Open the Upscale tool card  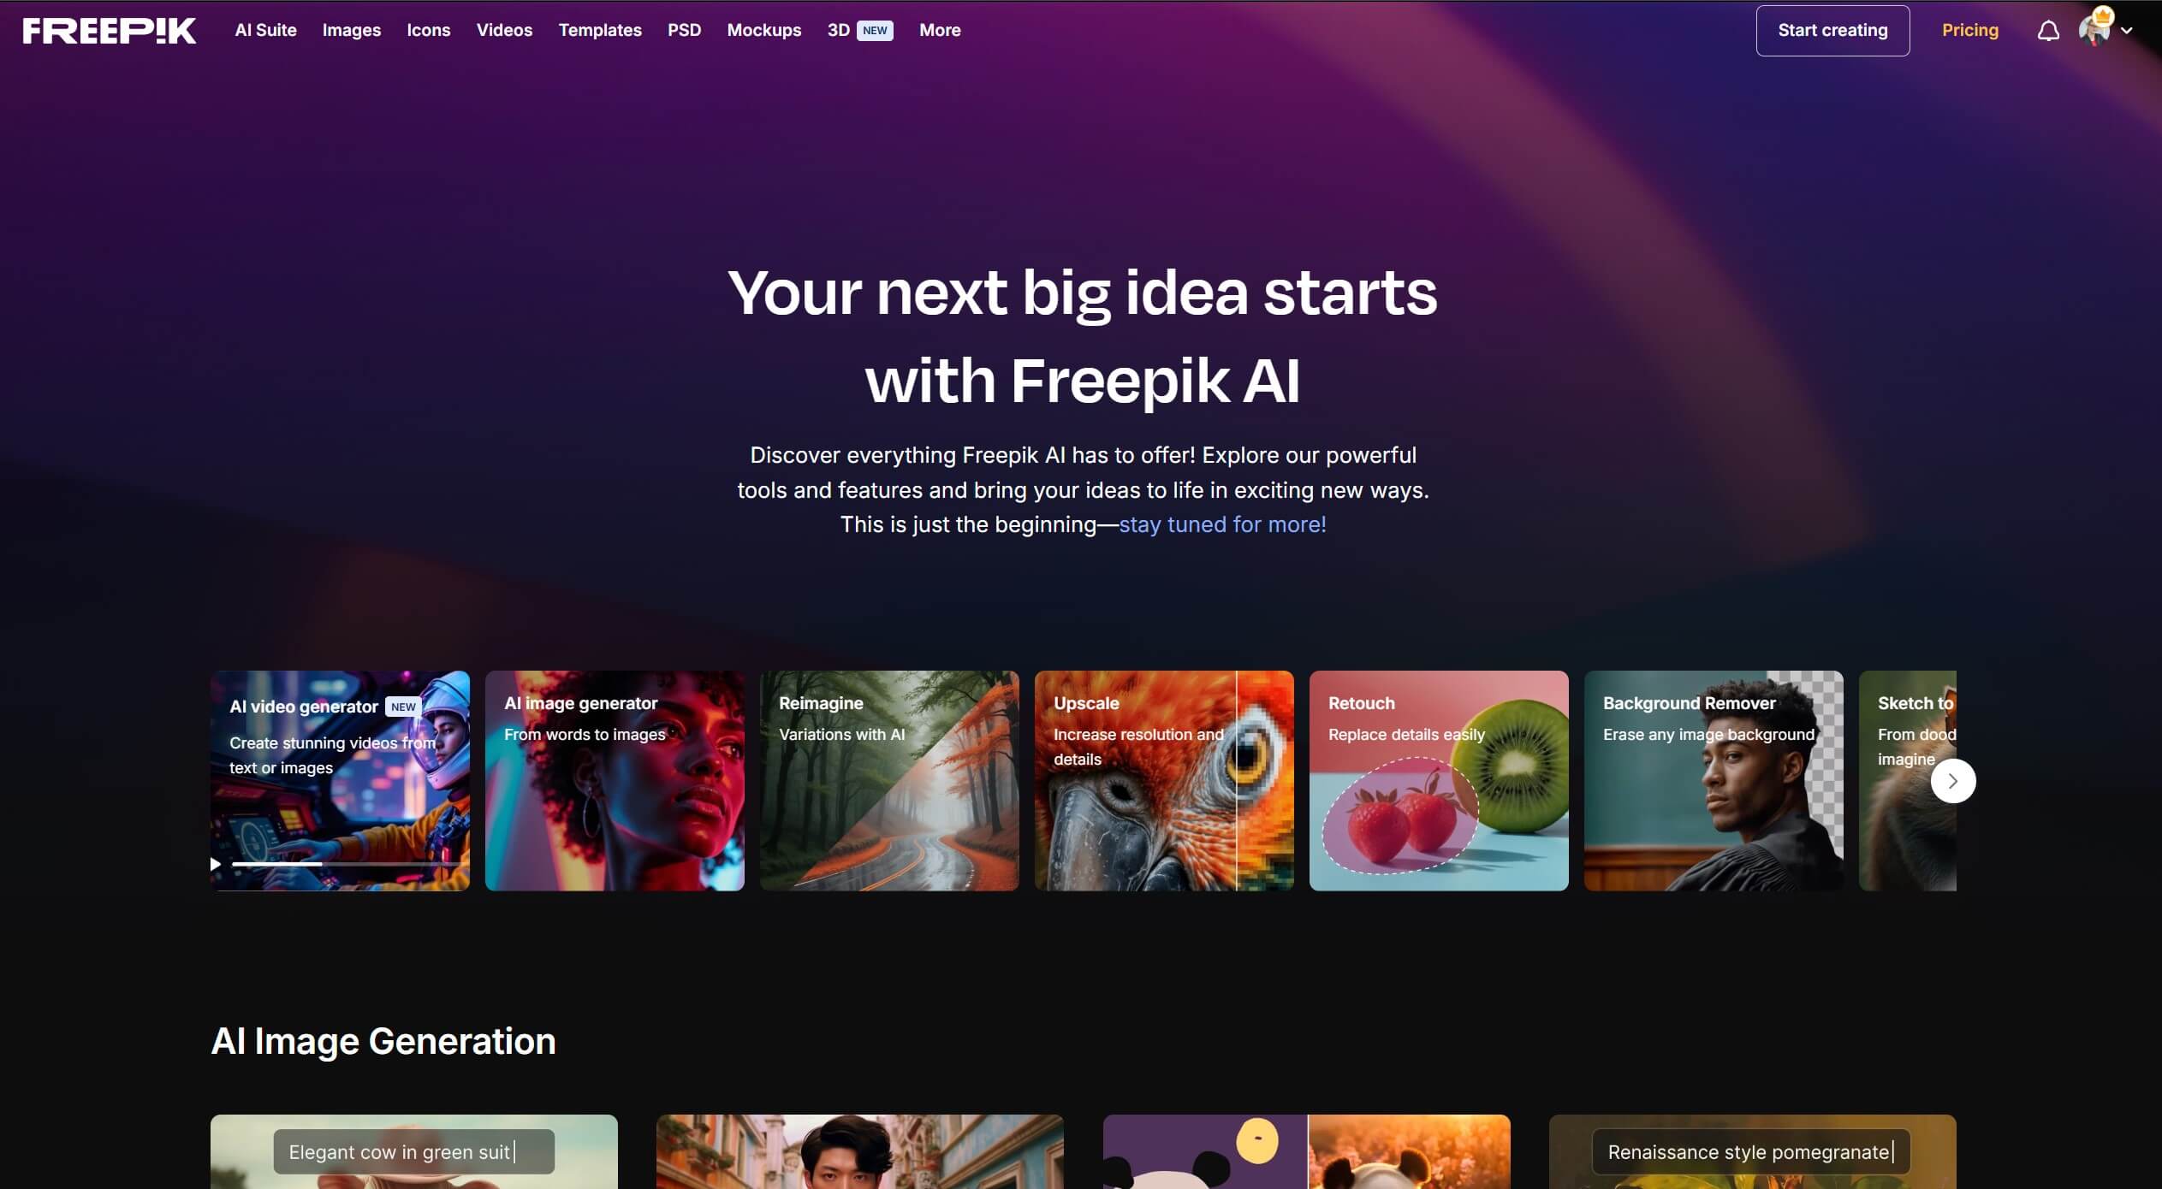[1164, 781]
